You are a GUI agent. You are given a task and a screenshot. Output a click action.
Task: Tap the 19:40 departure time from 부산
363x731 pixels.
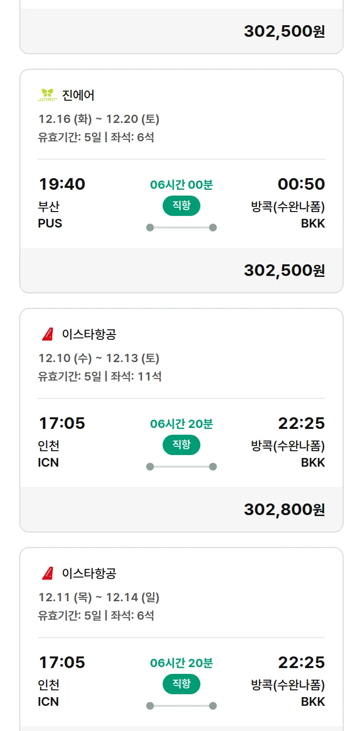pos(62,184)
